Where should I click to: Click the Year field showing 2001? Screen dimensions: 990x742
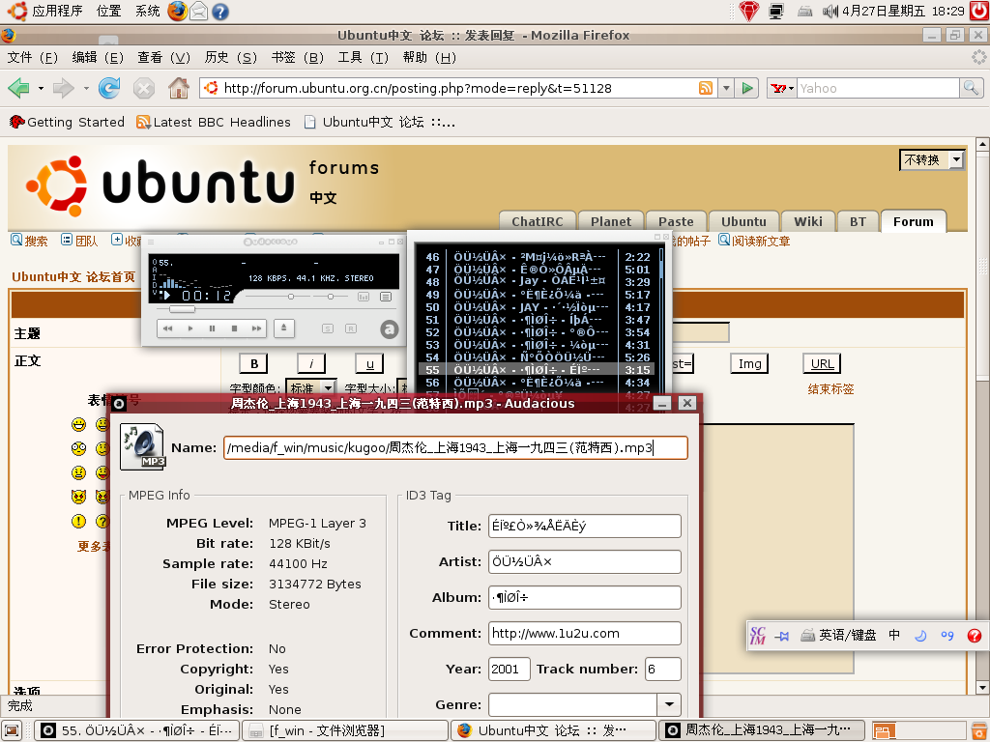pos(509,669)
